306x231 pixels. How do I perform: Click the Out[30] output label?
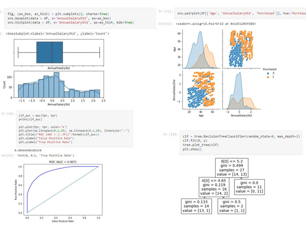click(x=7, y=155)
